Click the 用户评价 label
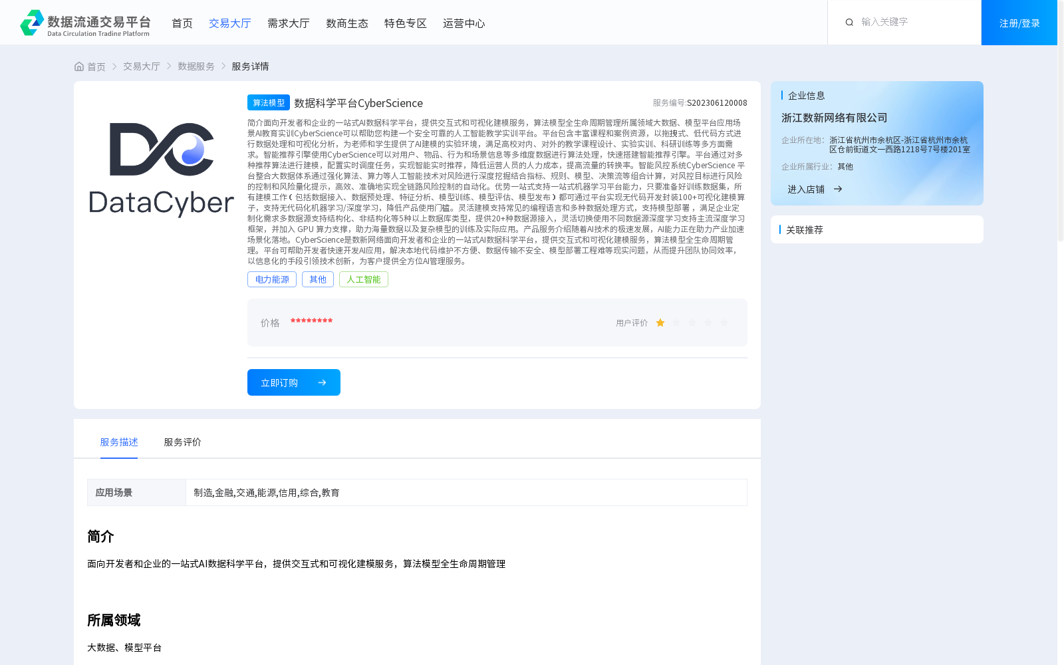 click(632, 323)
